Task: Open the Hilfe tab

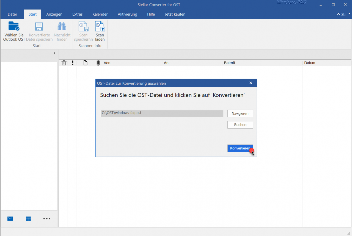Action: (151, 14)
